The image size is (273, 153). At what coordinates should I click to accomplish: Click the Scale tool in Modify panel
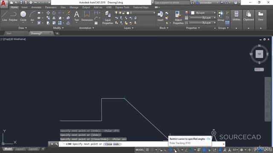click(x=54, y=23)
